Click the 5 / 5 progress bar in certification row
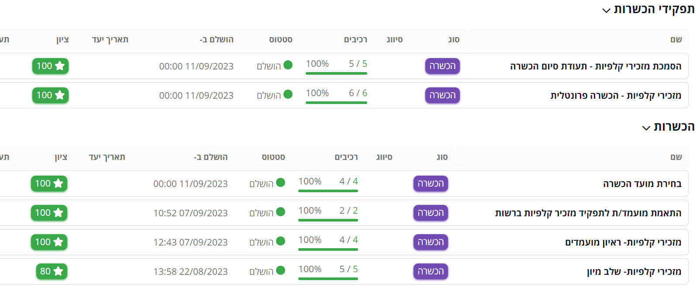 [336, 73]
